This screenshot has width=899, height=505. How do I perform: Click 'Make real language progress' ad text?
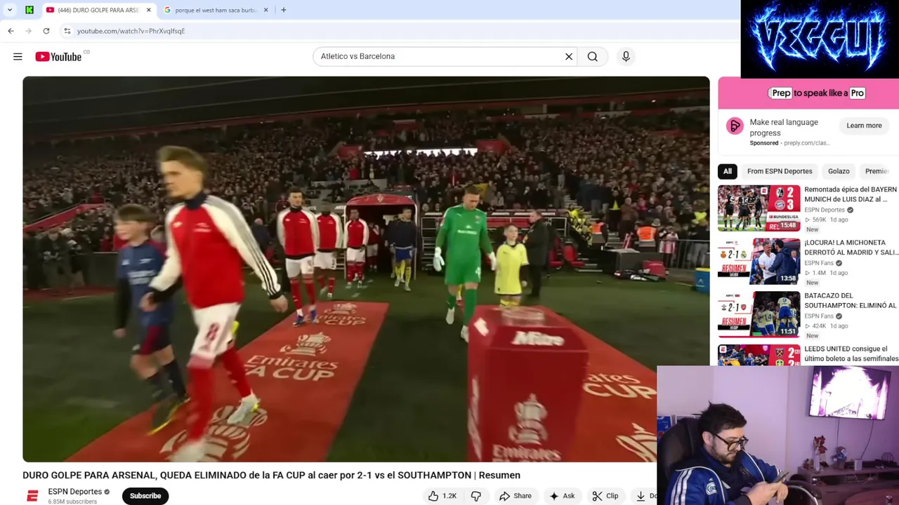784,128
